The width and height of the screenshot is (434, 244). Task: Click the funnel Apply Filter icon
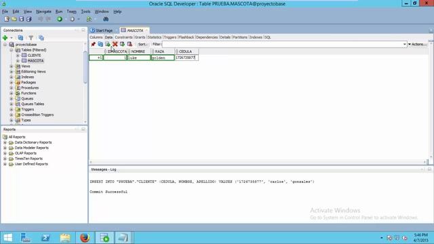click(31, 38)
